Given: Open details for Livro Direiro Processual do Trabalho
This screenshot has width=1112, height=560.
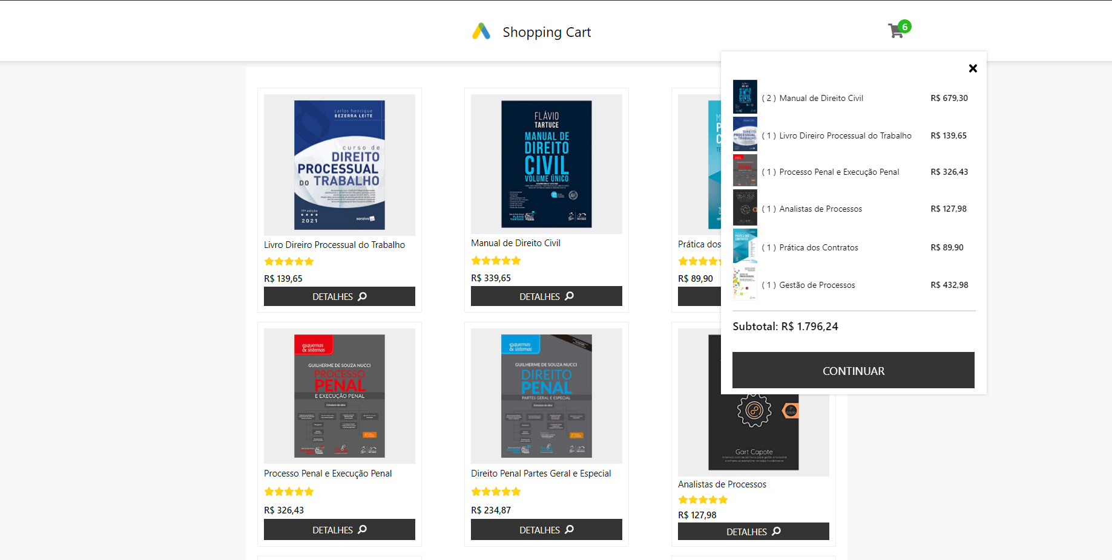Looking at the screenshot, I should (340, 296).
